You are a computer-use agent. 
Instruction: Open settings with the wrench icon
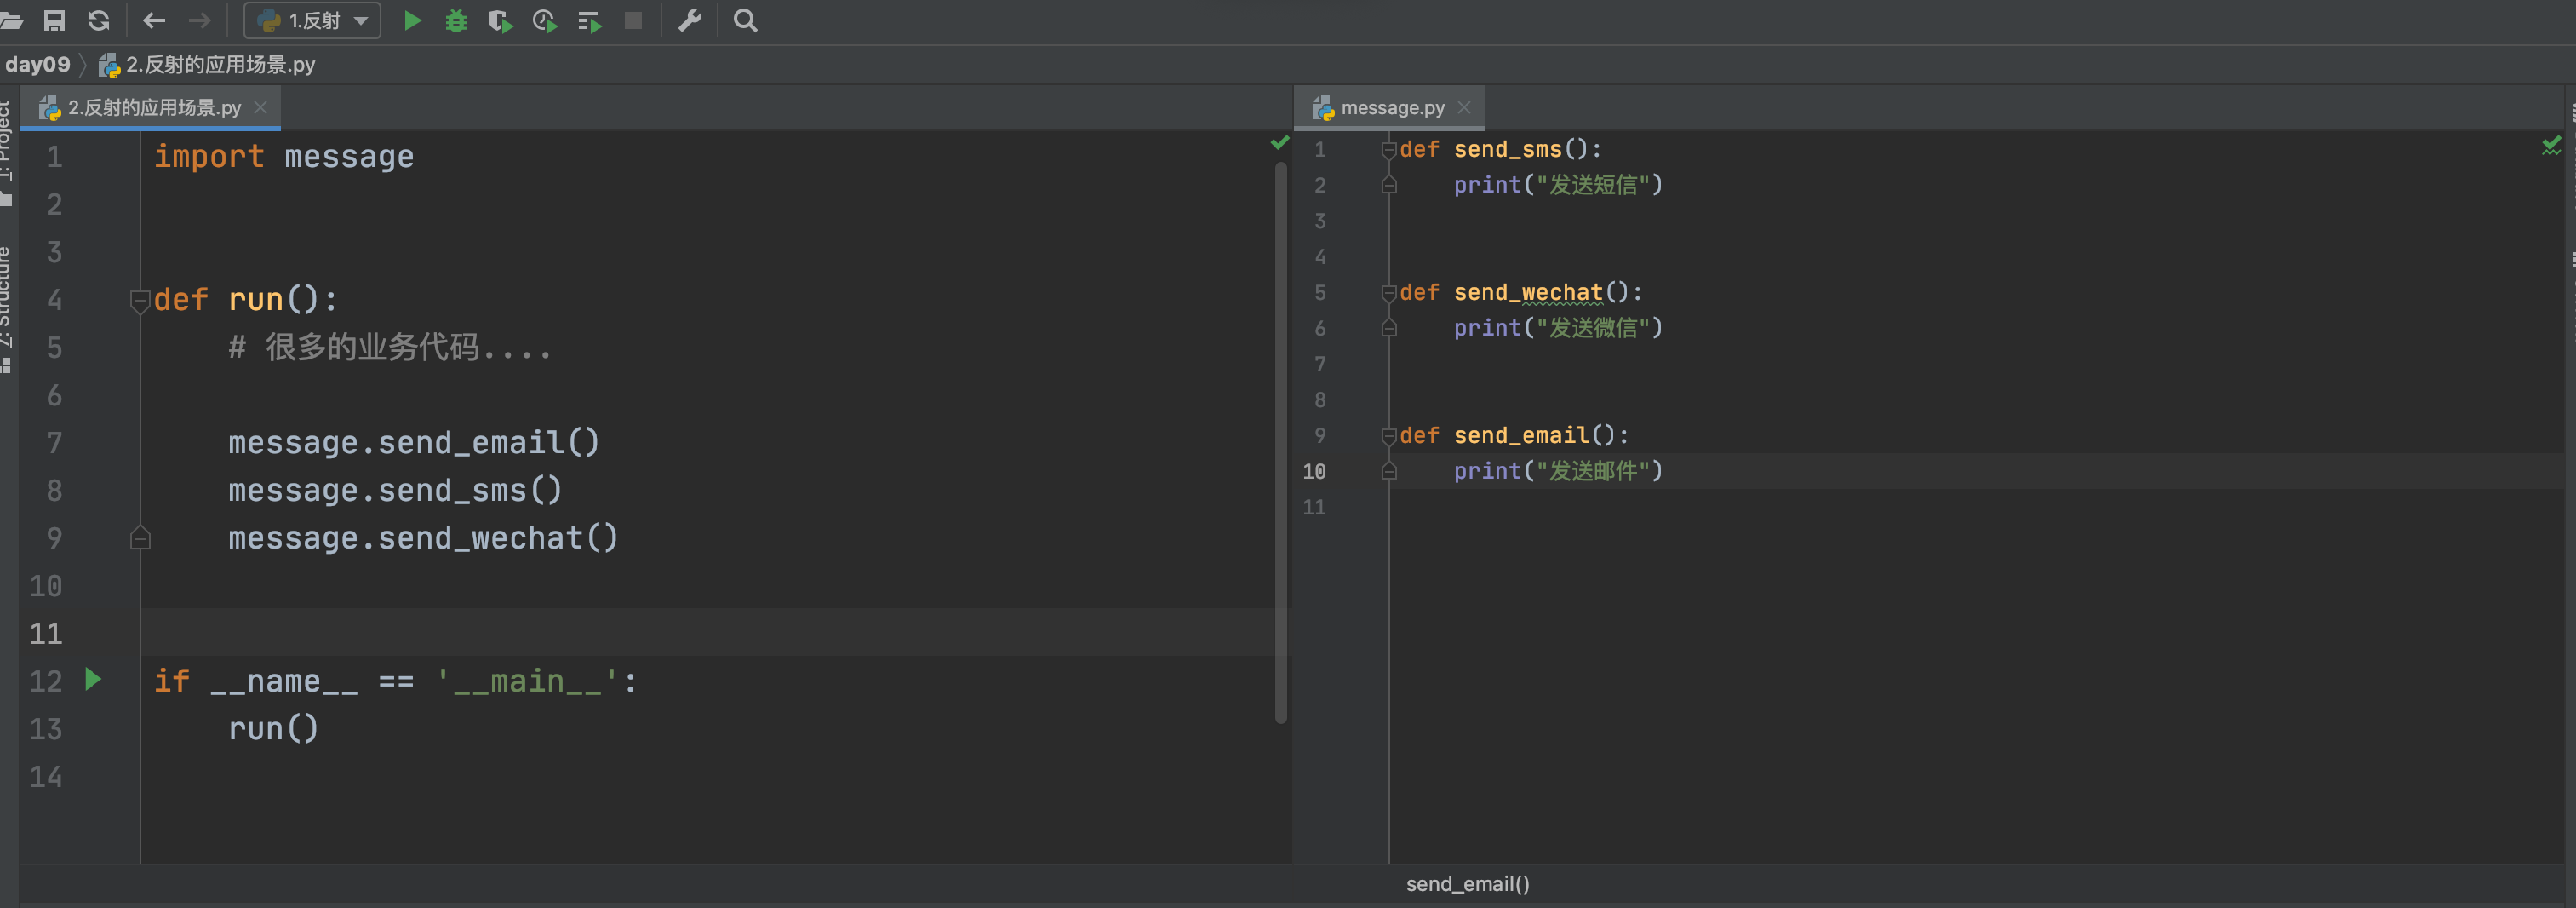690,20
